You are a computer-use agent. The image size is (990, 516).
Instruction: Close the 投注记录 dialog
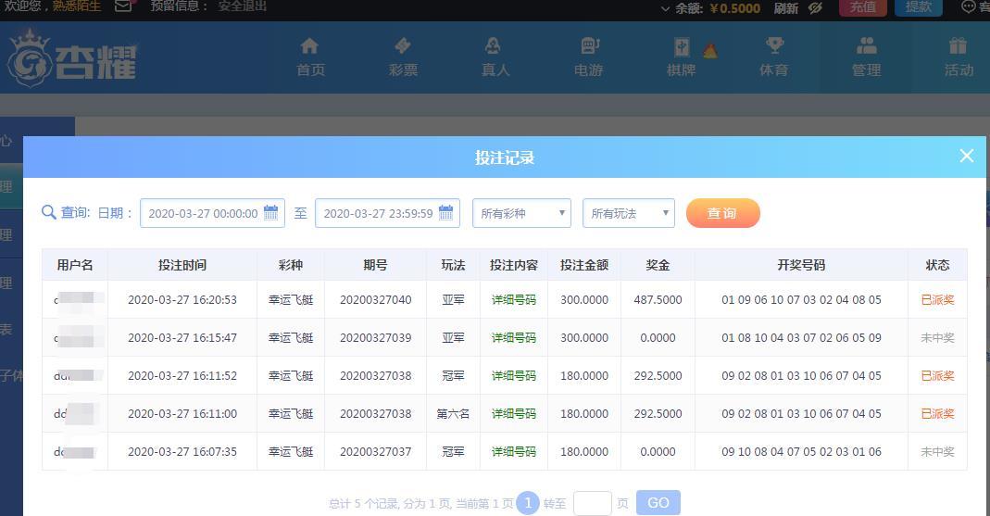966,156
